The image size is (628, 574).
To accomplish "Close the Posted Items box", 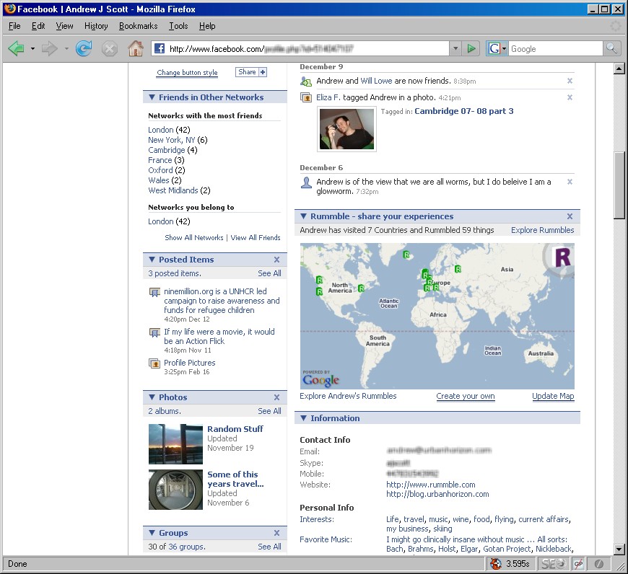I will (x=276, y=260).
